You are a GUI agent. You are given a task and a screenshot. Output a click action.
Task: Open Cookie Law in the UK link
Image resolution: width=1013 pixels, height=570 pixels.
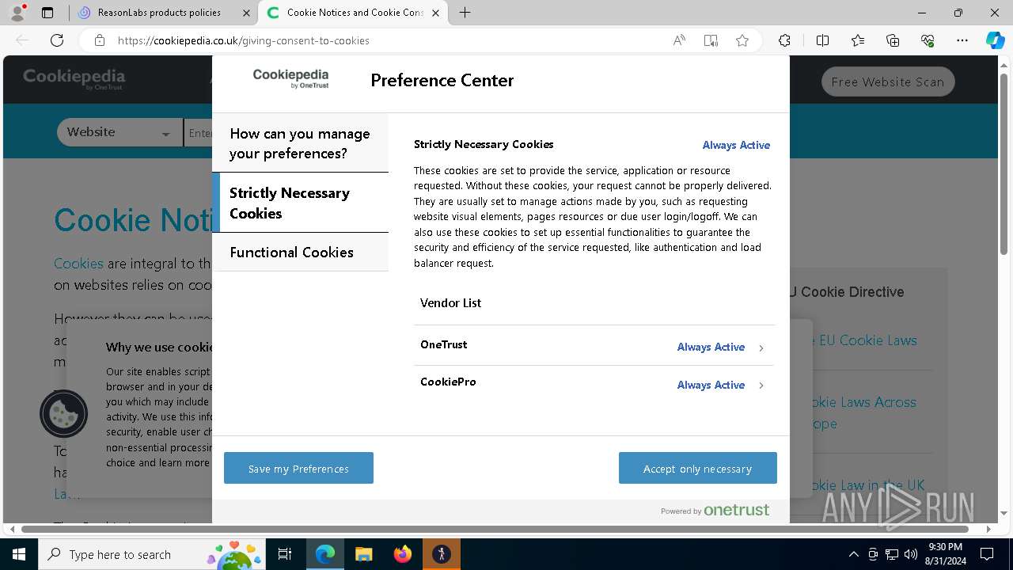tap(869, 485)
